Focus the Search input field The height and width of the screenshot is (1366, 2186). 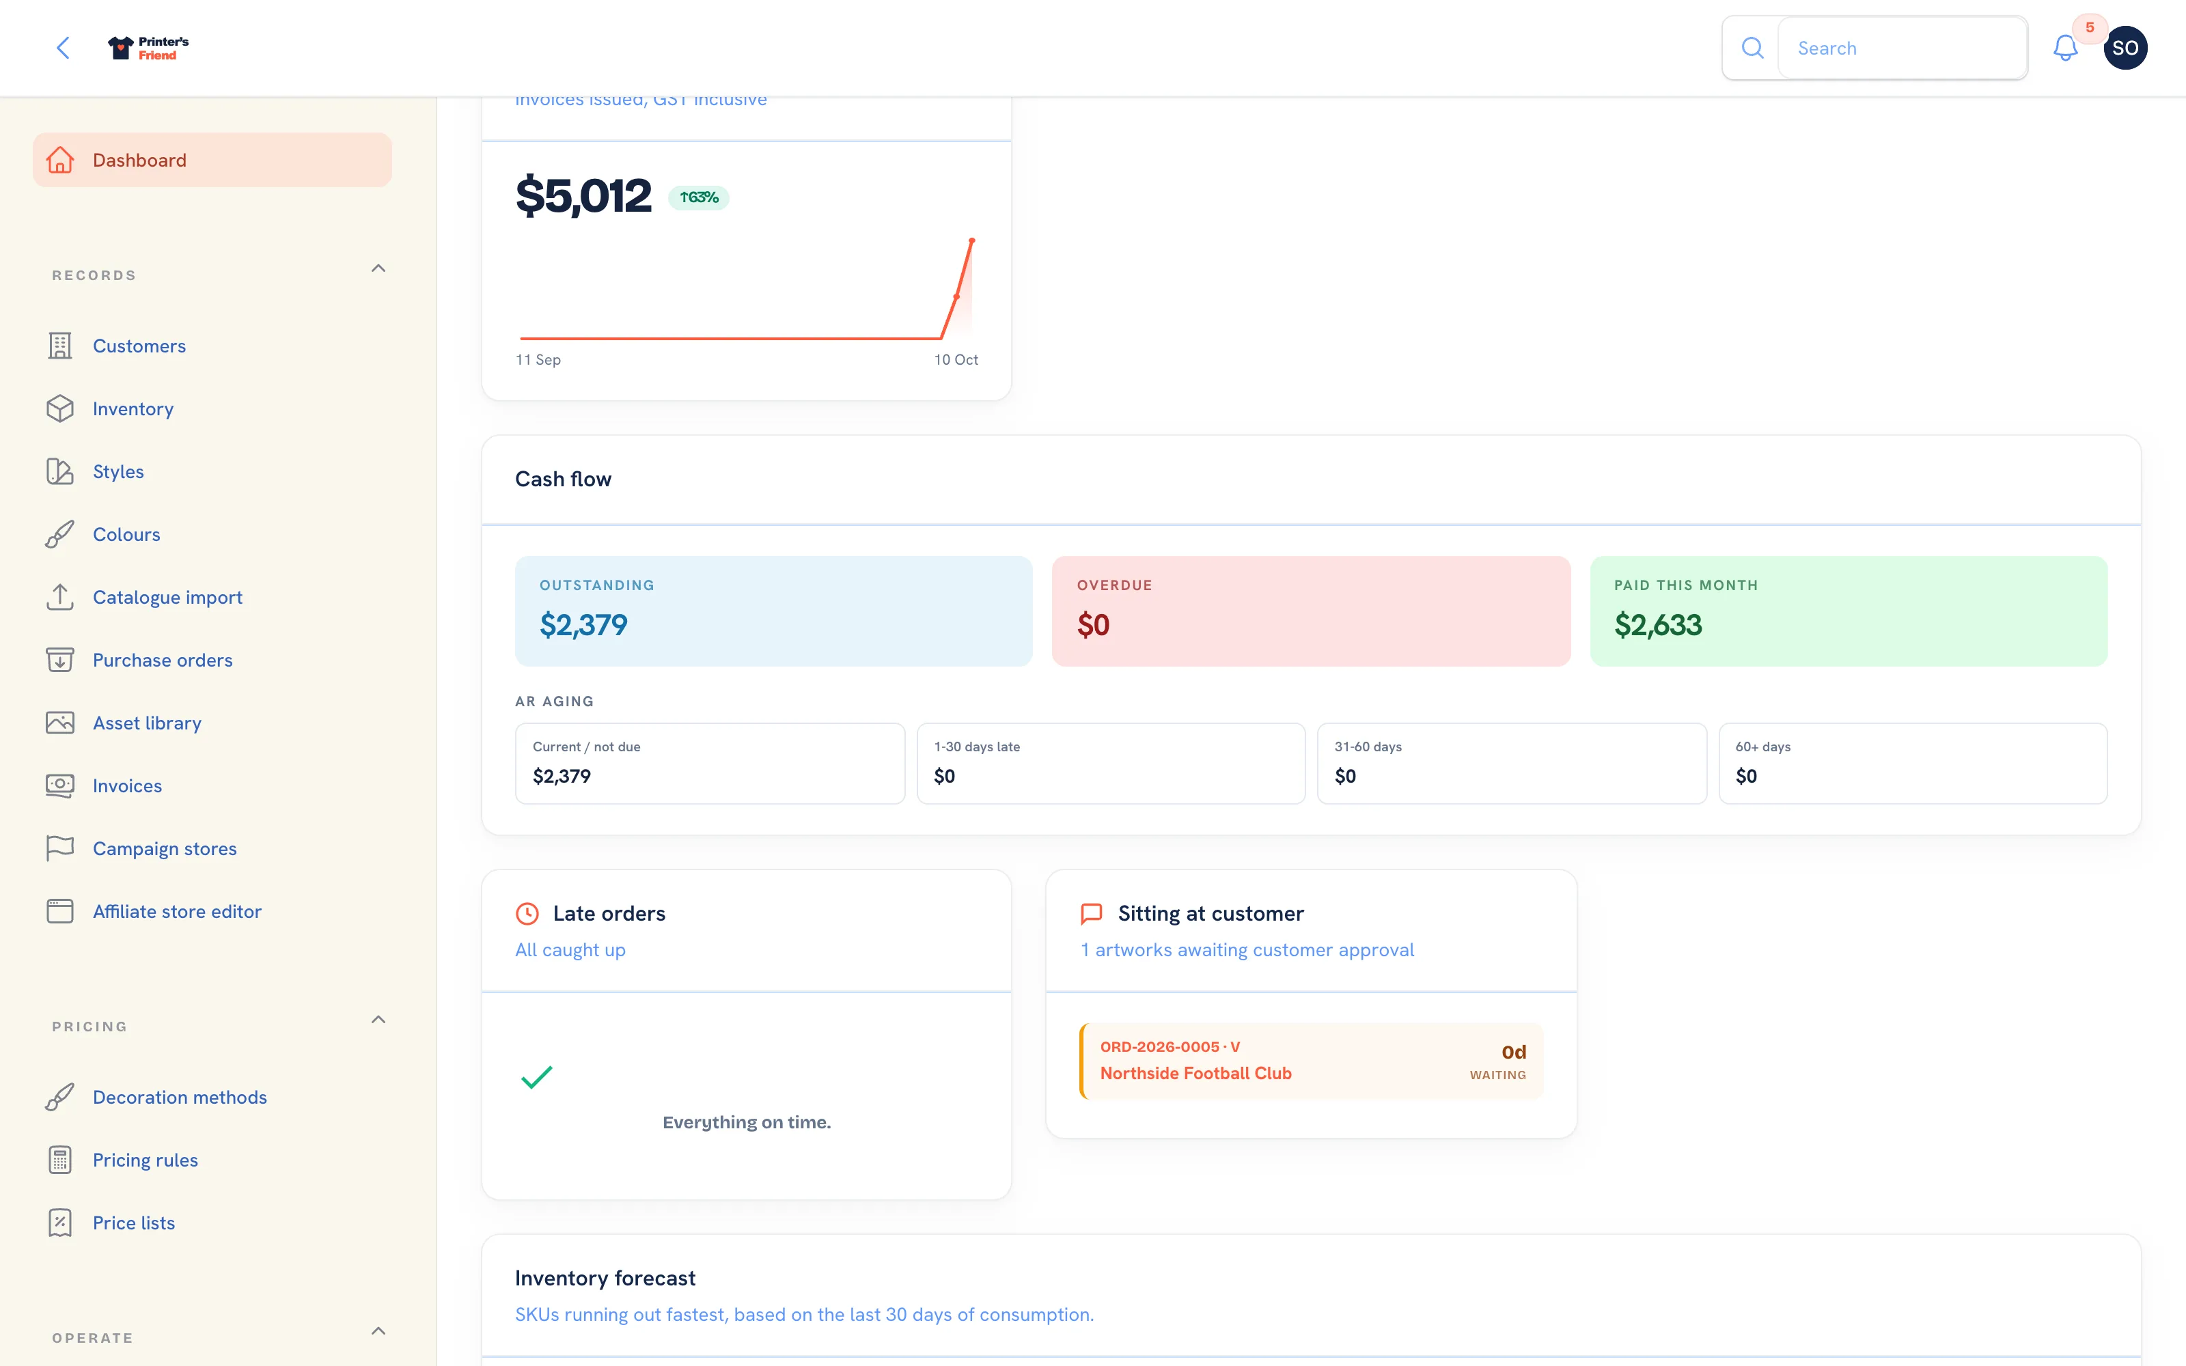[x=1903, y=48]
